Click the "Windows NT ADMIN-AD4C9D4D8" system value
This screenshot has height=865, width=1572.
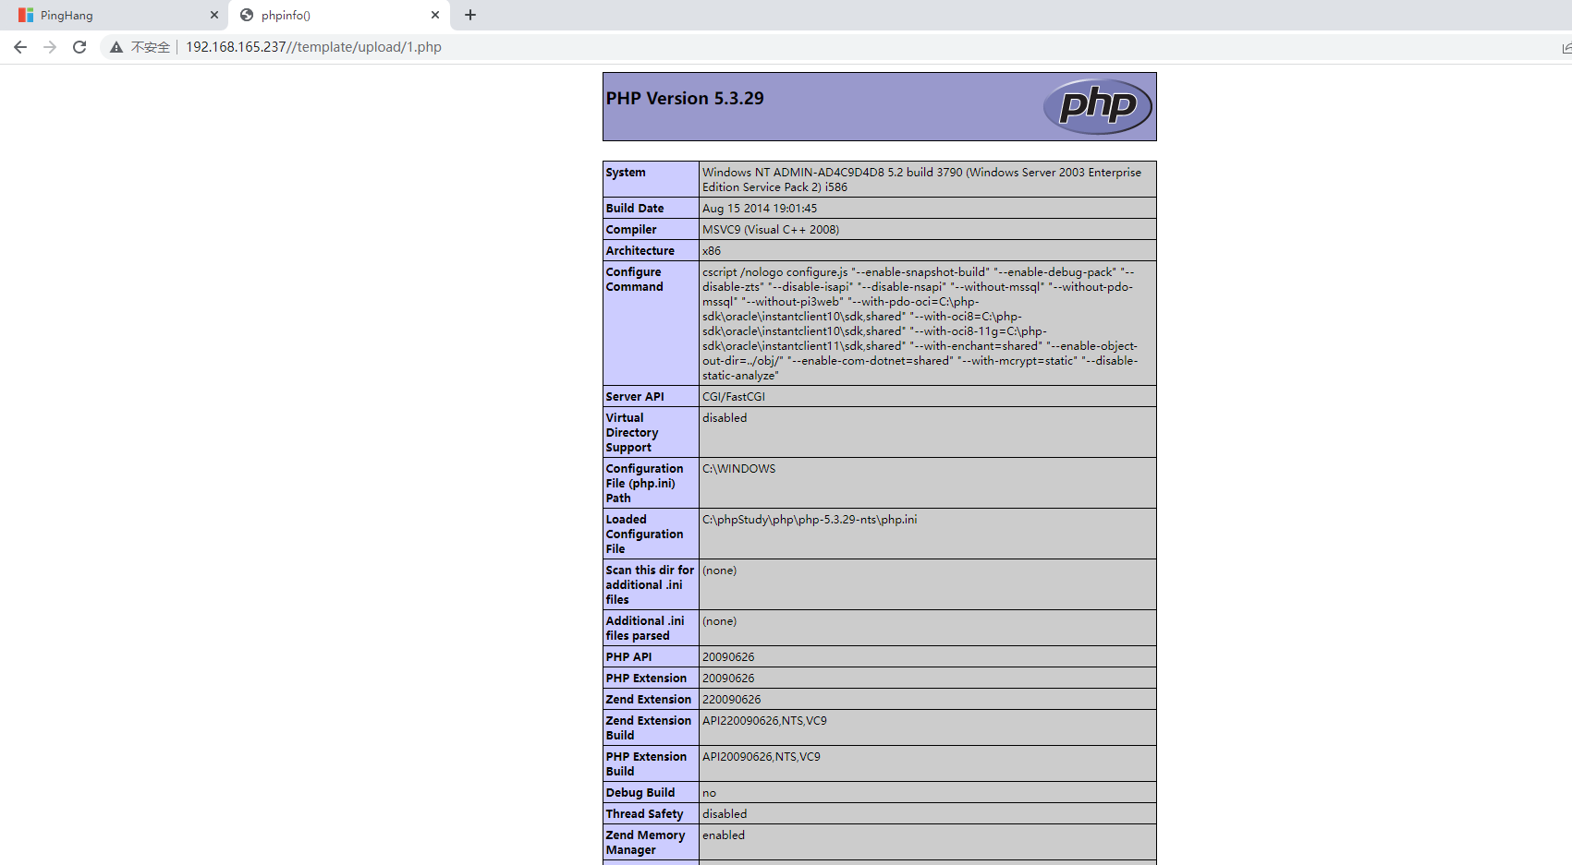[921, 180]
